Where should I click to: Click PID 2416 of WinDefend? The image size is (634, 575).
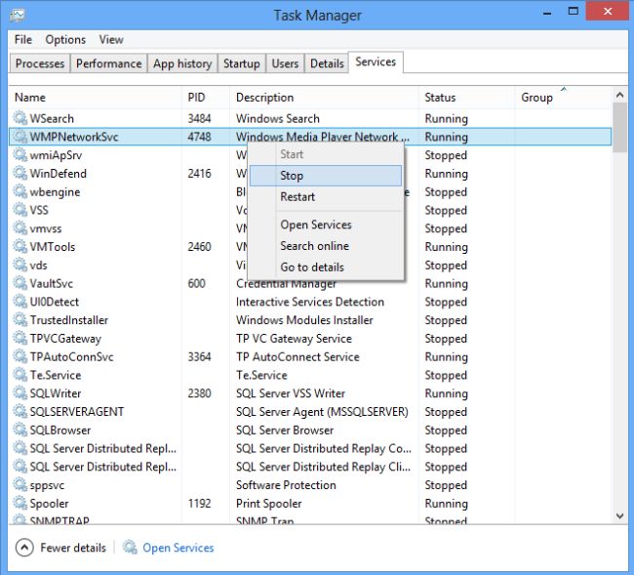point(199,173)
